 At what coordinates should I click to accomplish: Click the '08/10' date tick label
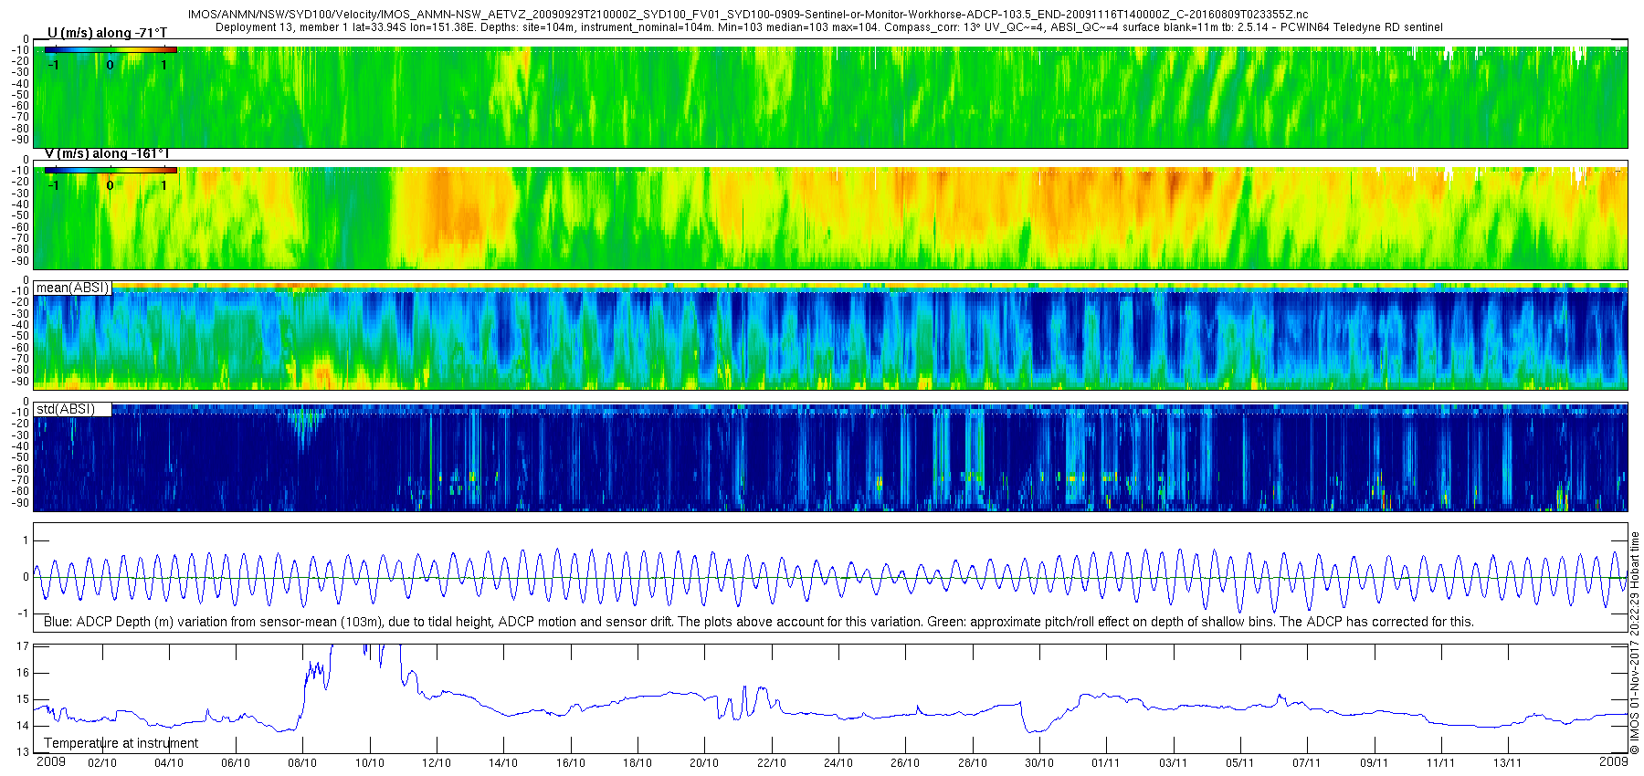pyautogui.click(x=302, y=763)
